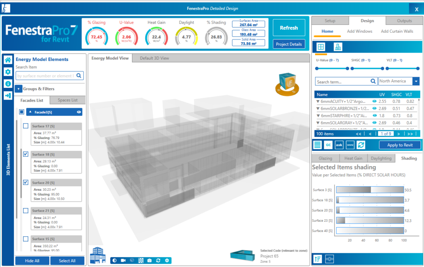Go to next page of glass items
Screen dimensions: 424x267
pyautogui.click(x=399, y=134)
